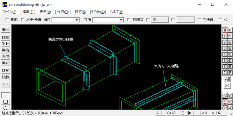Select layer group circle 0
Image resolution: width=233 pixels, height=116 pixels.
(x=225, y=96)
